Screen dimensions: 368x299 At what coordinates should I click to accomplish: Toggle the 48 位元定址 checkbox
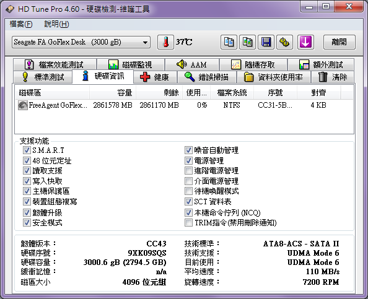(27, 160)
